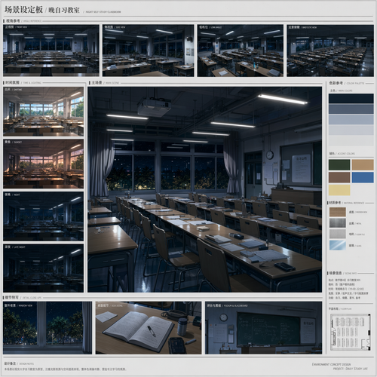Pick the pale yellow accent swatch
The image size is (377, 377).
pos(339,190)
